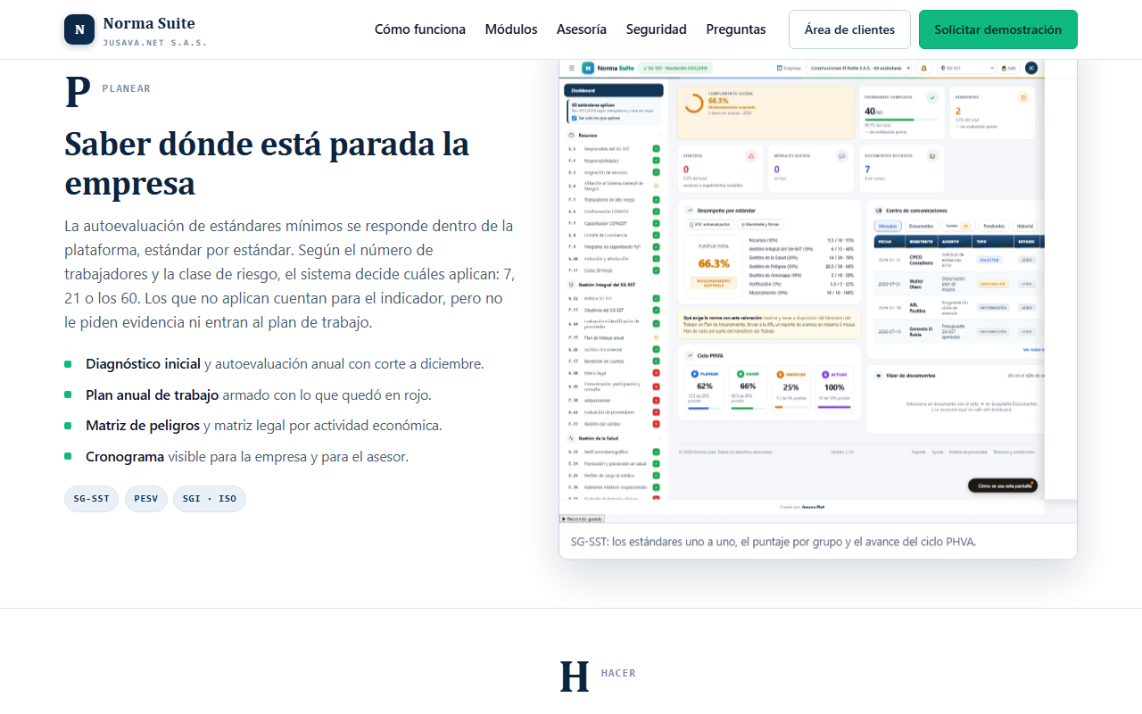Go to the Seguridad nav item
1142x714 pixels.
pos(657,29)
